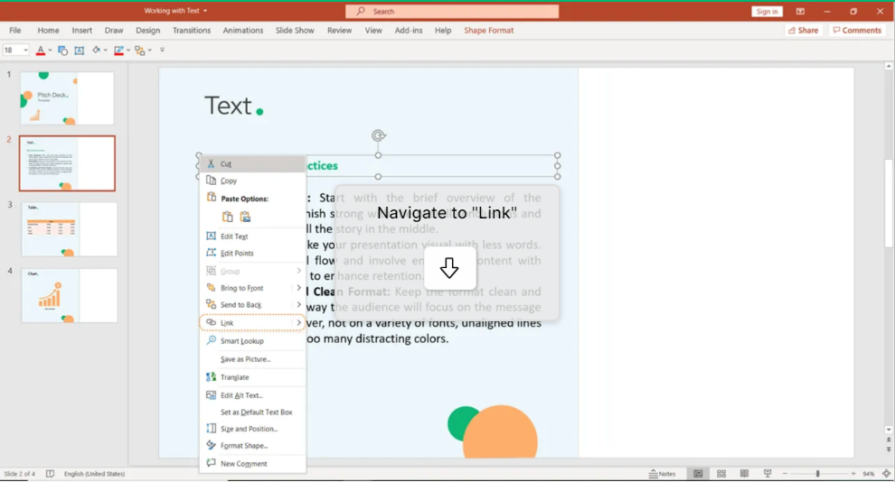Start Slide Show from status bar icon
Viewport: 895px width, 482px height.
[x=768, y=474]
